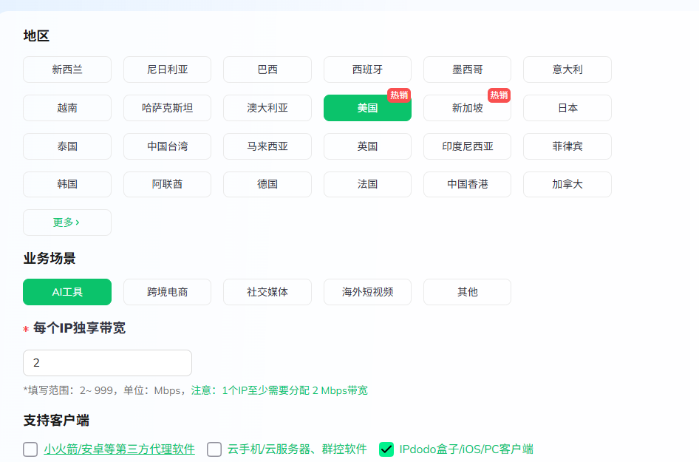The image size is (699, 462).
Task: Pick 中国香港 region button
Action: tap(467, 185)
